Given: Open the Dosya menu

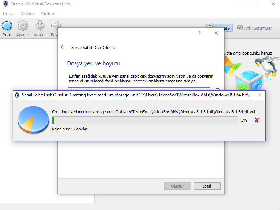Looking at the screenshot, I should pos(9,14).
